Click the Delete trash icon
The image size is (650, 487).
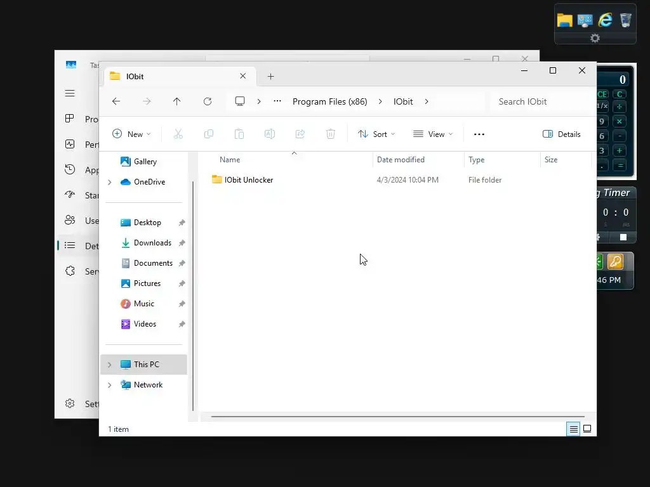click(331, 134)
